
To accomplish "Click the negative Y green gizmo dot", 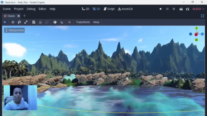I will [196, 40].
